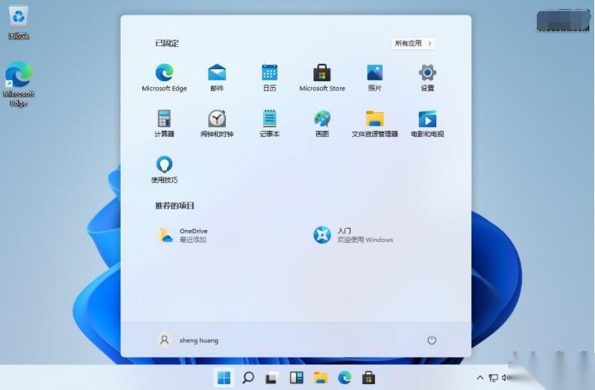Open Microsoft Edge from pinned apps
595x390 pixels.
[164, 73]
